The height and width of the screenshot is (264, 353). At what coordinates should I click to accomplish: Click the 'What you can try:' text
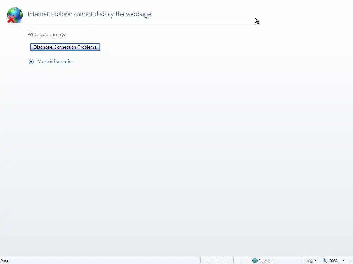pos(47,35)
